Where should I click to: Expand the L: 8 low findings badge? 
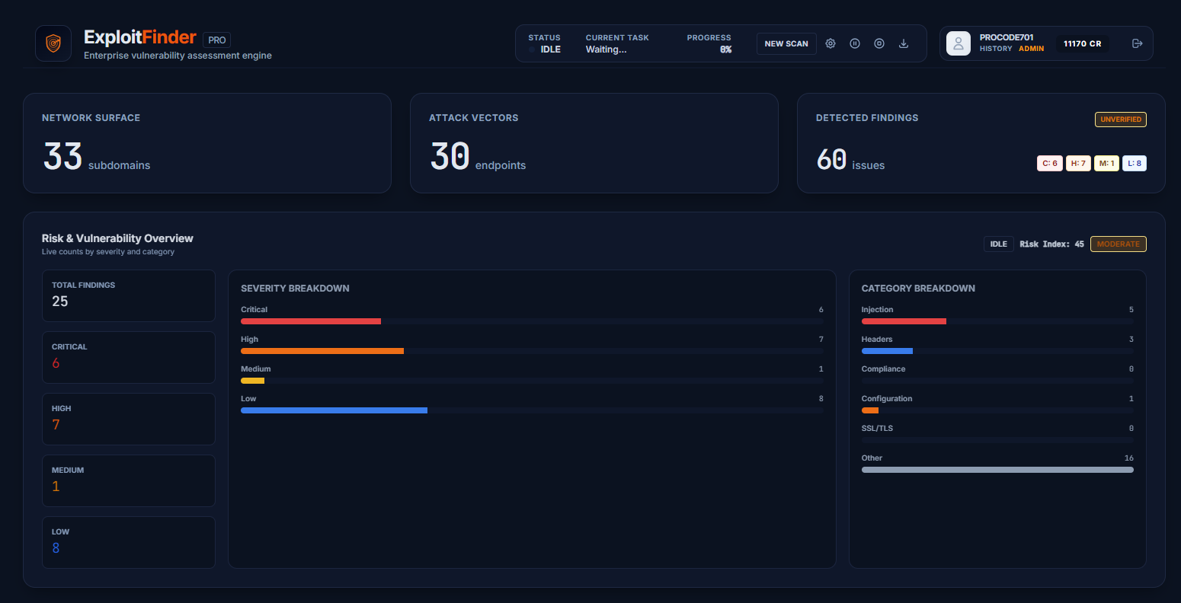click(x=1135, y=163)
